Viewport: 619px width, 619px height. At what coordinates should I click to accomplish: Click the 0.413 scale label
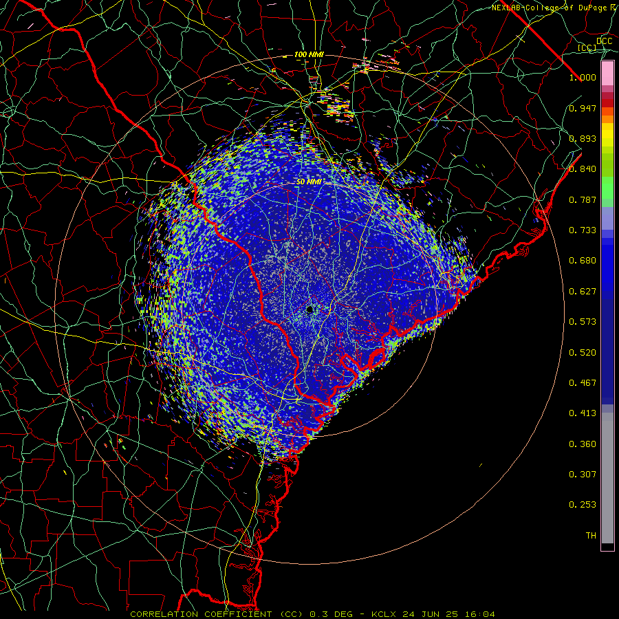[583, 413]
